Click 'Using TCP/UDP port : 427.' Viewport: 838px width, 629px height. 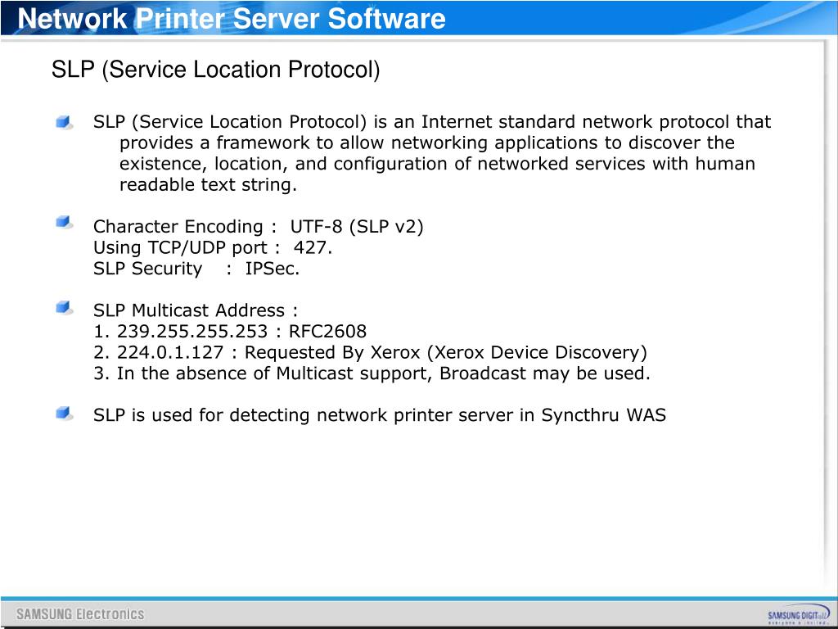tap(213, 247)
